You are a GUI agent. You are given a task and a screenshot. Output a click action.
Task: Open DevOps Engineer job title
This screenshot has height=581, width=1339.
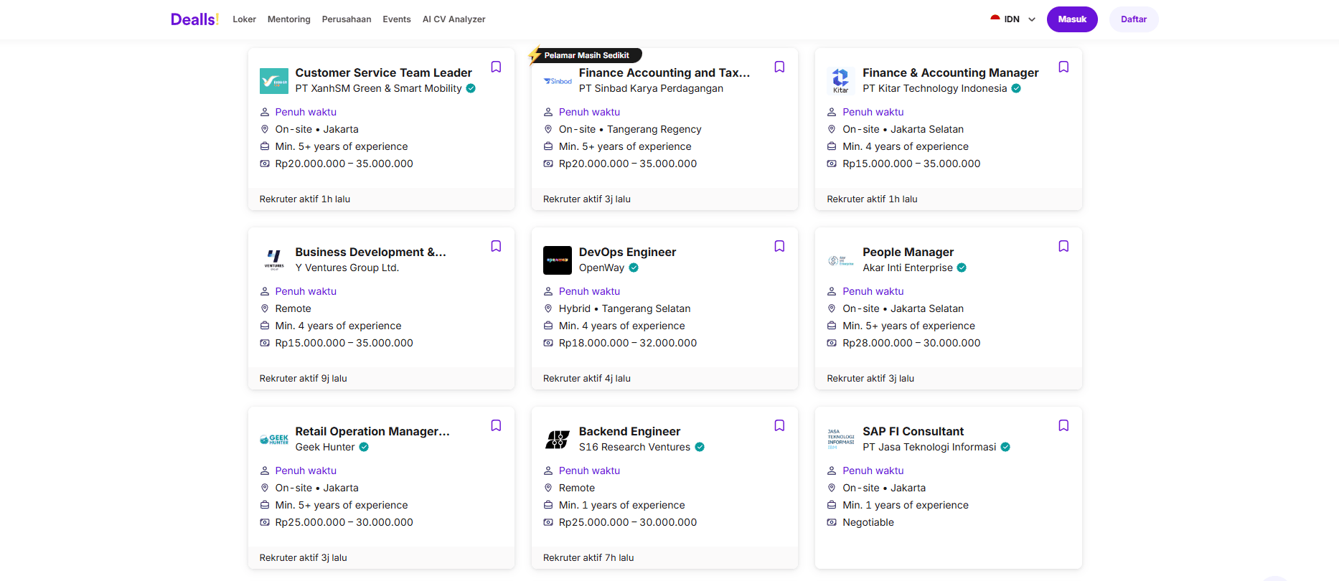pos(628,252)
